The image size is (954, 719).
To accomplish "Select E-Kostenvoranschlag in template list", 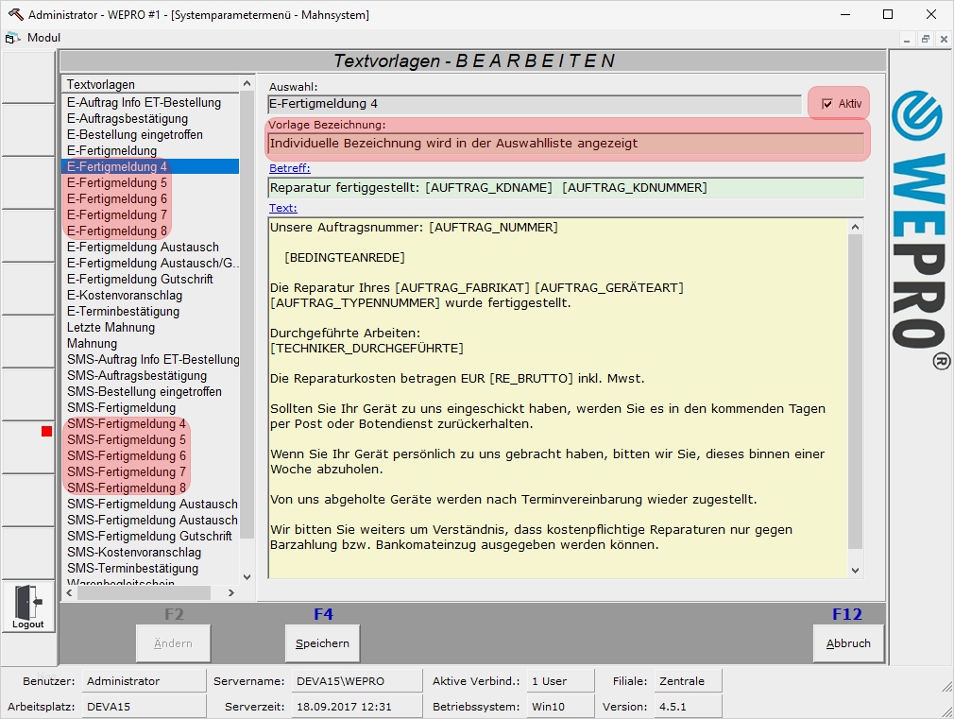I will [123, 295].
